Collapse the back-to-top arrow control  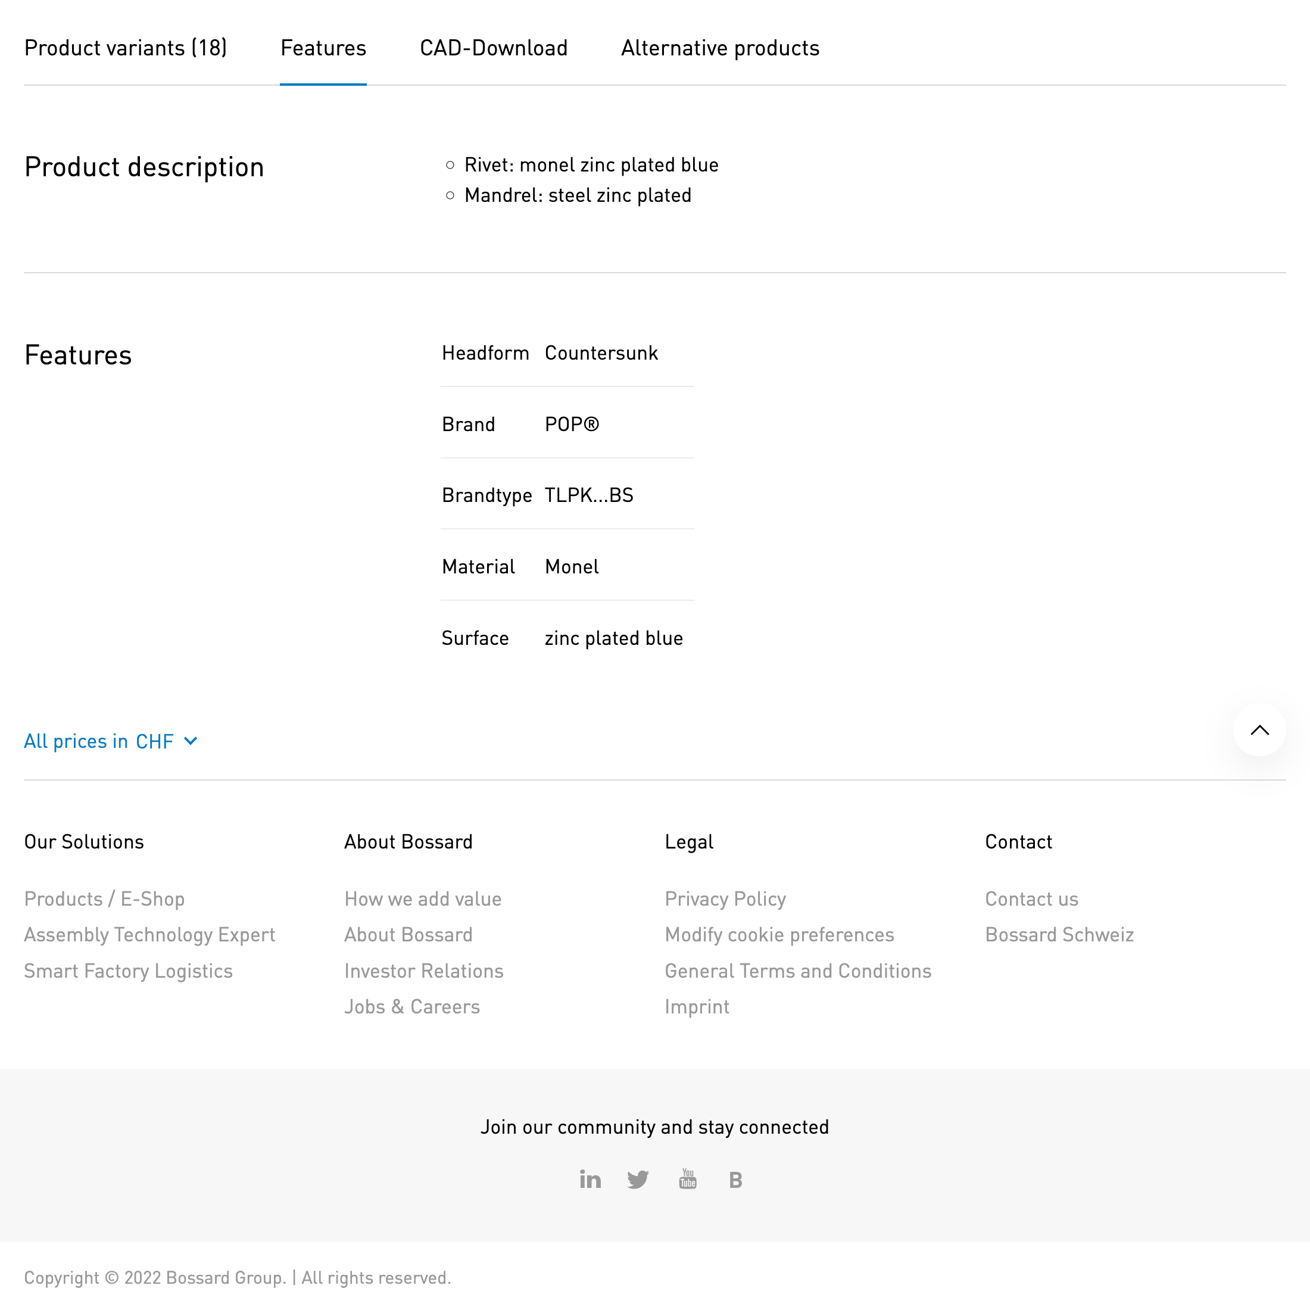click(1260, 730)
